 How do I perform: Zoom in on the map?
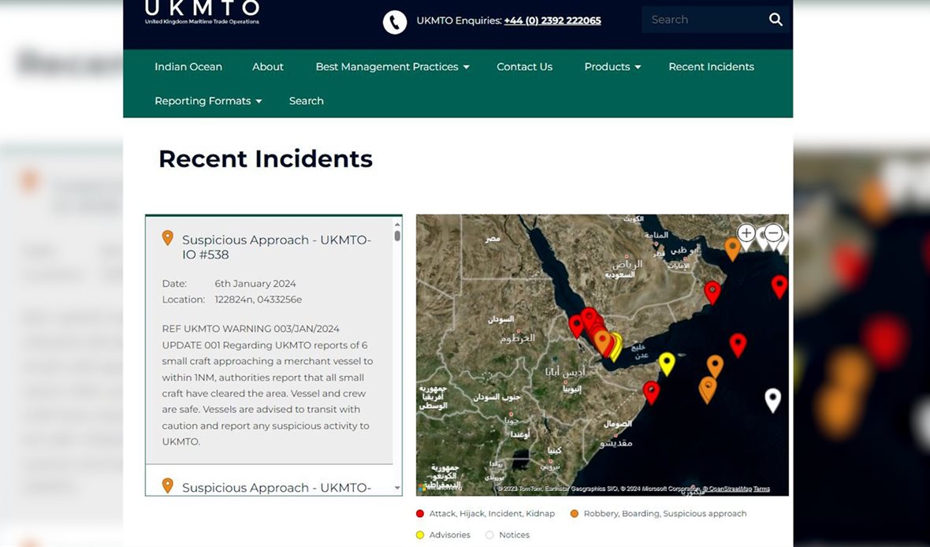[x=746, y=233]
